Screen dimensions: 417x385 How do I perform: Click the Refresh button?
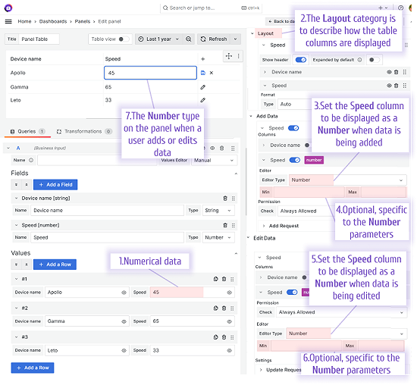(214, 39)
